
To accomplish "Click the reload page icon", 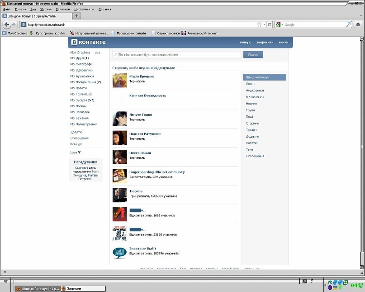I will click(x=270, y=24).
